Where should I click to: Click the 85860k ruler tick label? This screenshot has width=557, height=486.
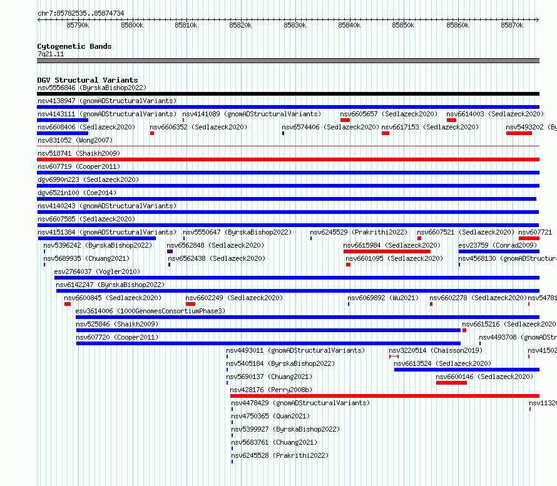[x=457, y=25]
